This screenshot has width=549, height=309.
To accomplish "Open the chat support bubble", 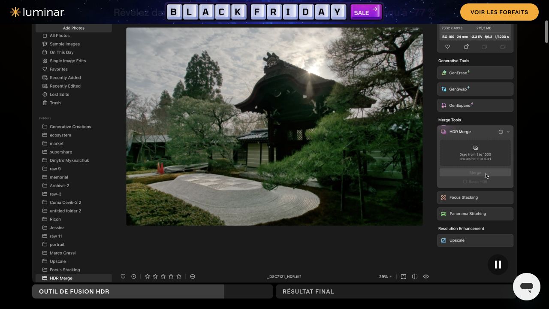I will click(x=527, y=287).
